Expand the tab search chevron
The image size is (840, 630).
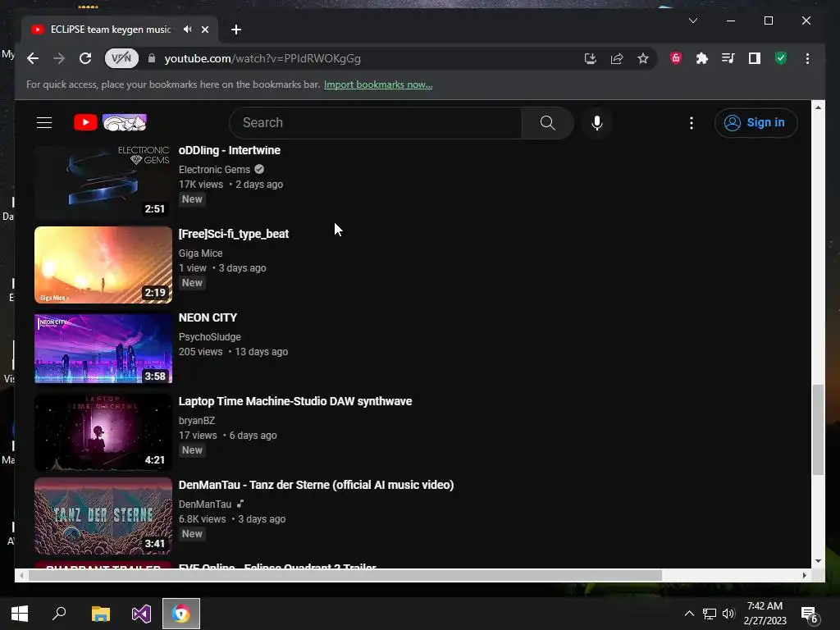click(692, 21)
